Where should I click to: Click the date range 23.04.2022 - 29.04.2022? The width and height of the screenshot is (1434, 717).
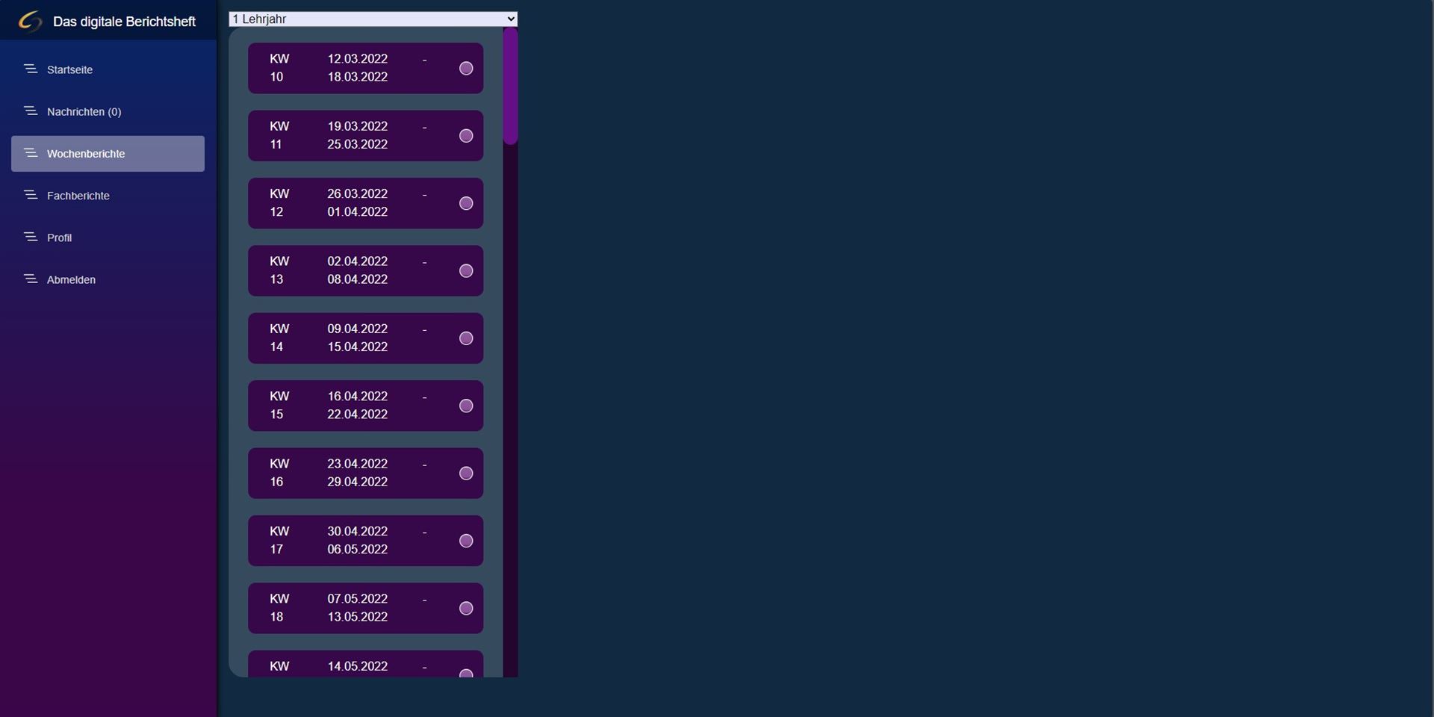pyautogui.click(x=377, y=473)
